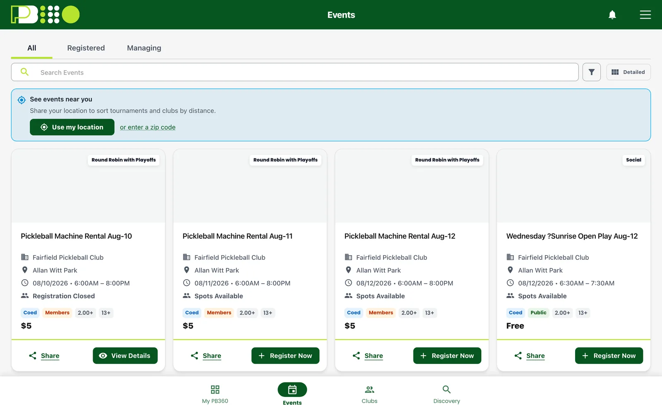Share the Aug-10 Machine Rental event
This screenshot has height=413, width=662.
pos(44,356)
